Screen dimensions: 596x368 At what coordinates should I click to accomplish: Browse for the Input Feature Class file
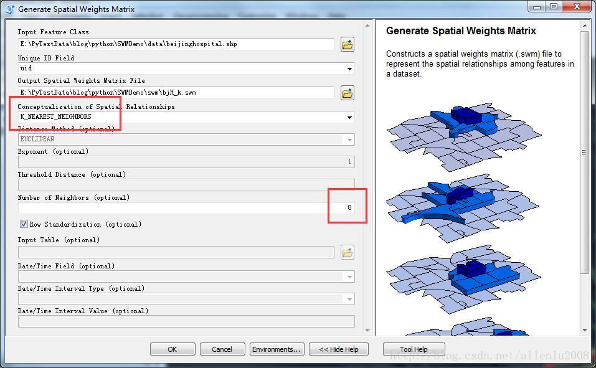[x=347, y=44]
